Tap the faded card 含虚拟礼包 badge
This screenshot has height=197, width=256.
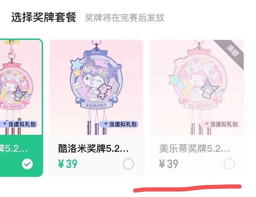220,124
